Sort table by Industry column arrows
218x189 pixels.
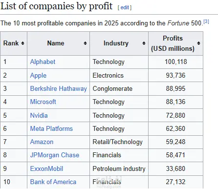click(144, 43)
